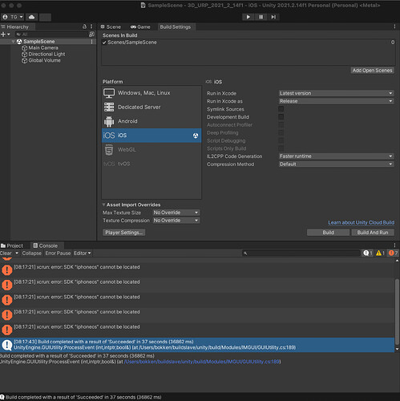The image size is (400, 401).
Task: Click the Step frame button
Action: point(273,17)
